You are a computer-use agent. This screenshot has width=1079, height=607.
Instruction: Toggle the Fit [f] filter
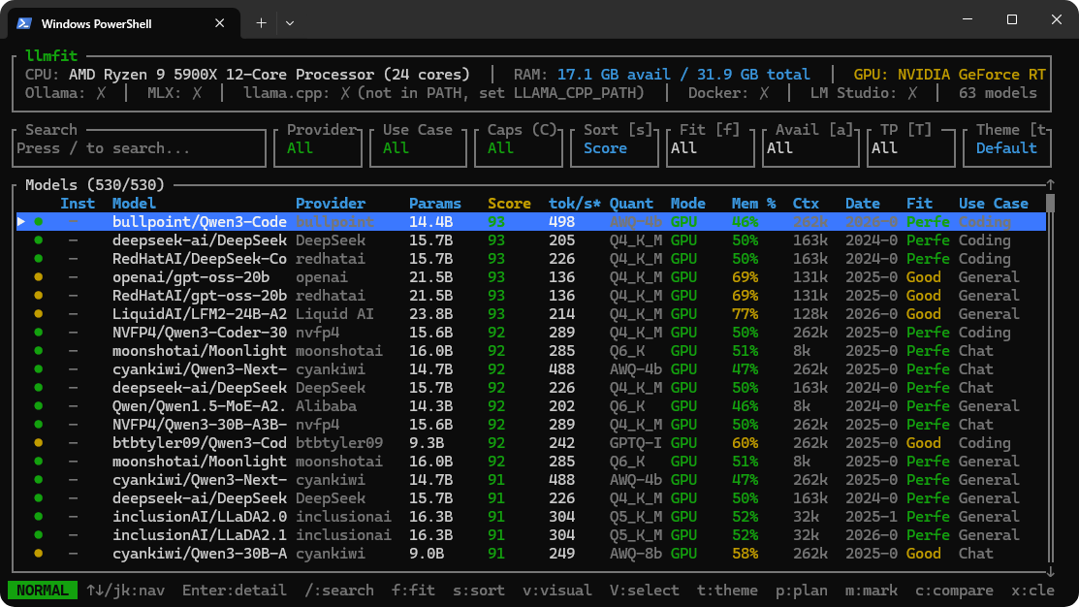711,148
